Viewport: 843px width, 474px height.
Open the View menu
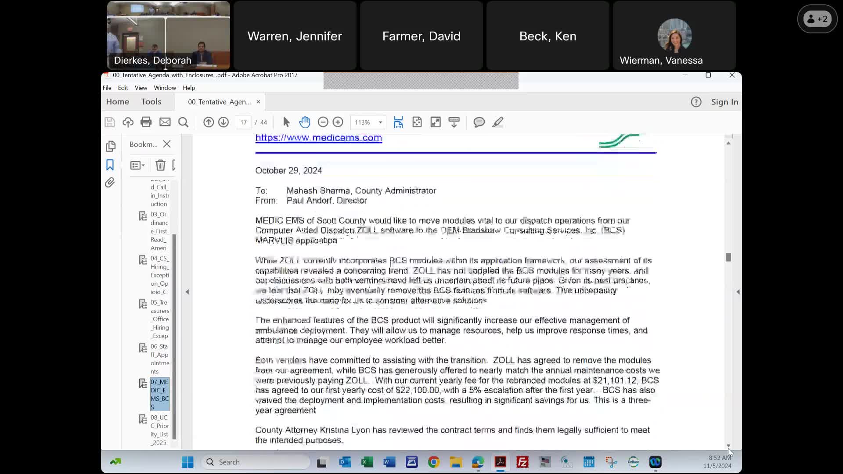(x=141, y=88)
